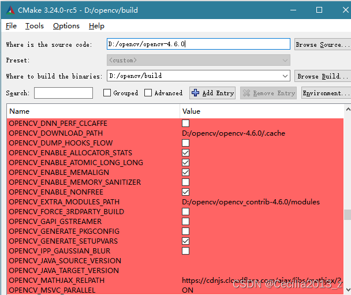Uncheck OPENCV_GENERATE_SETUPVARS checkbox
The height and width of the screenshot is (295, 351).
coord(185,241)
